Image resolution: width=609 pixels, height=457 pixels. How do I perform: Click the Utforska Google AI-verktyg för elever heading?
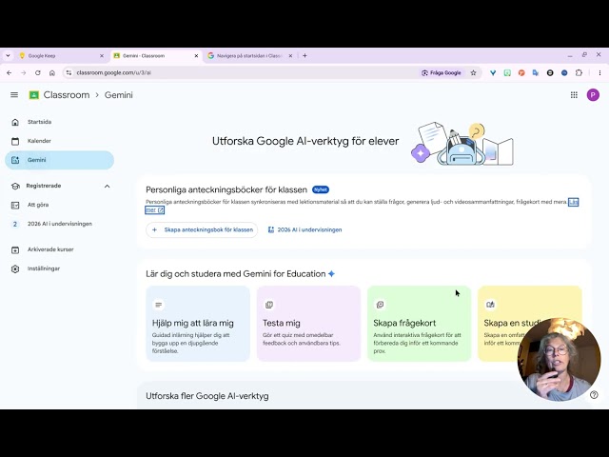pyautogui.click(x=305, y=141)
